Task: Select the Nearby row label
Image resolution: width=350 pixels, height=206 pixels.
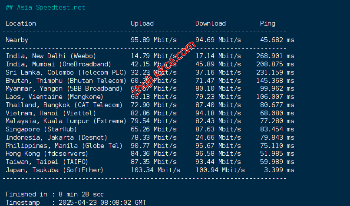Action: pos(17,40)
